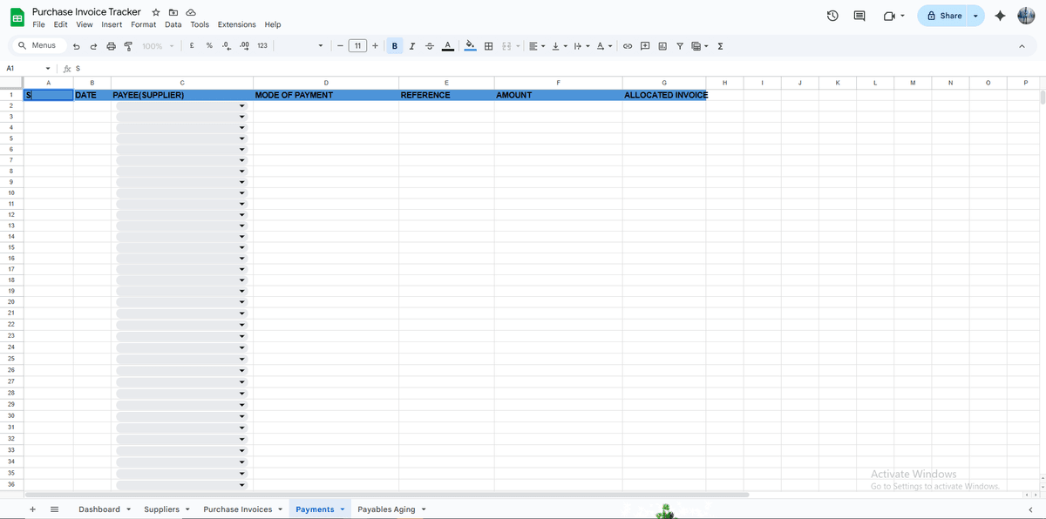Insert a comment from toolbar

[x=645, y=46]
